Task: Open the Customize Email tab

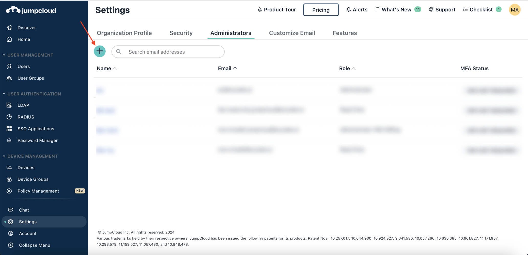Action: coord(292,33)
